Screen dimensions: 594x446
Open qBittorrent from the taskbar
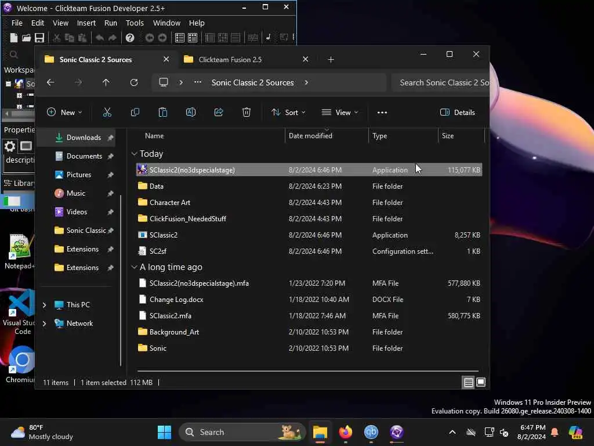tap(371, 432)
